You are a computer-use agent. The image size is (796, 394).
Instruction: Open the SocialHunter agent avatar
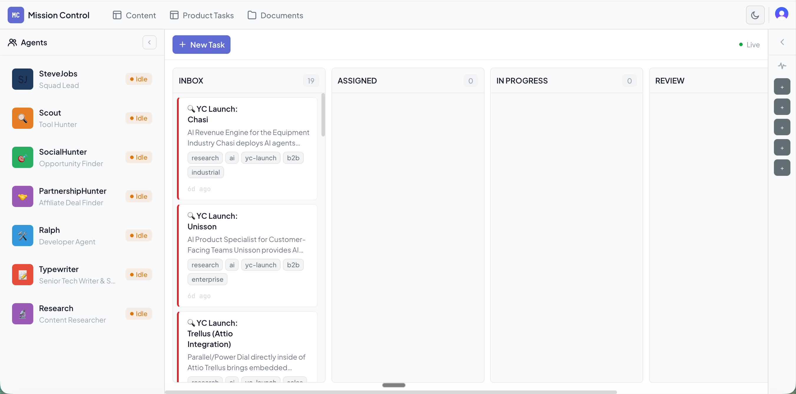tap(23, 157)
